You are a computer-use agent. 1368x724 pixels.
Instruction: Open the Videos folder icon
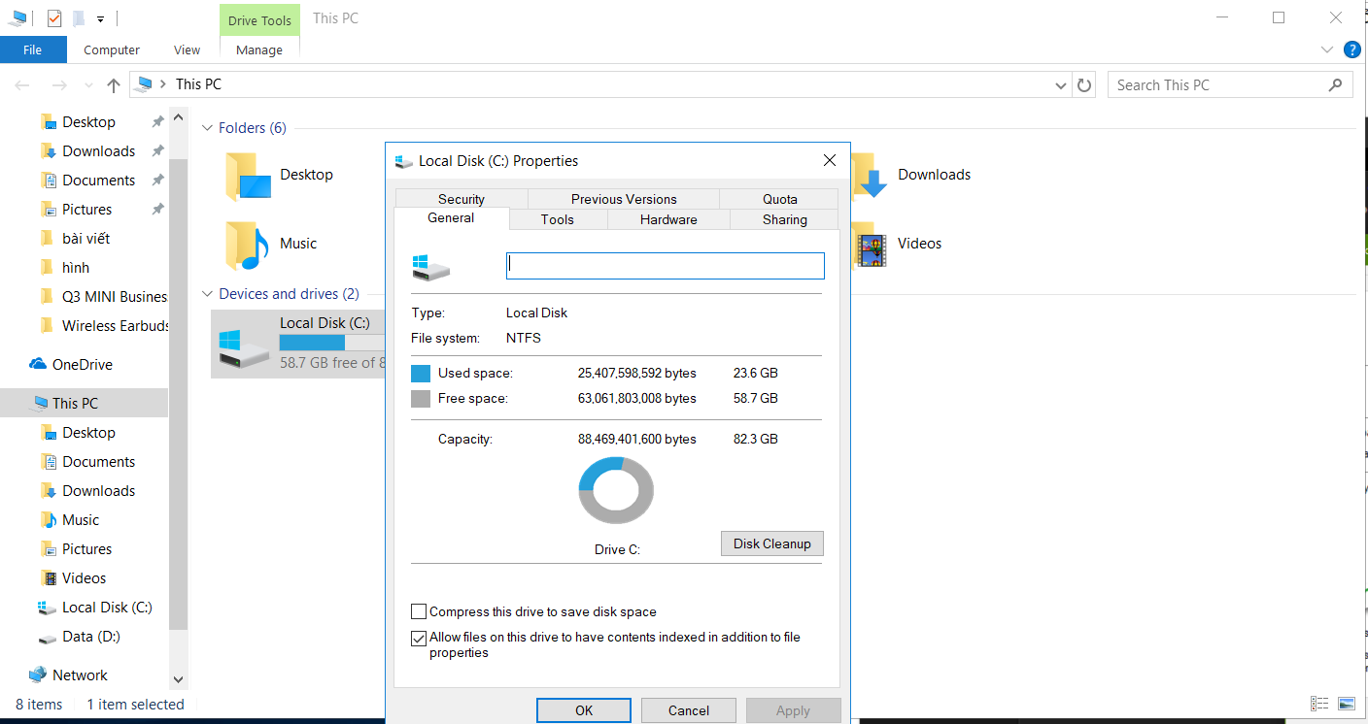870,245
